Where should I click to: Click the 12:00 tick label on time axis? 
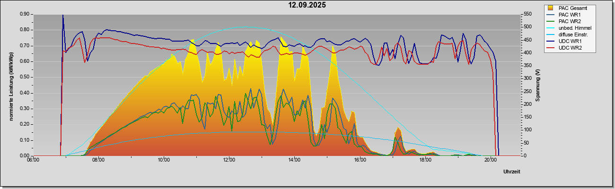pyautogui.click(x=229, y=160)
